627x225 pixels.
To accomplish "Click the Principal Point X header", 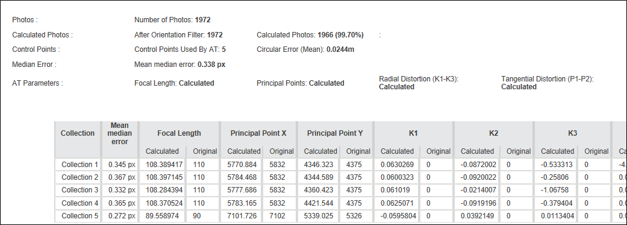I will click(x=258, y=133).
